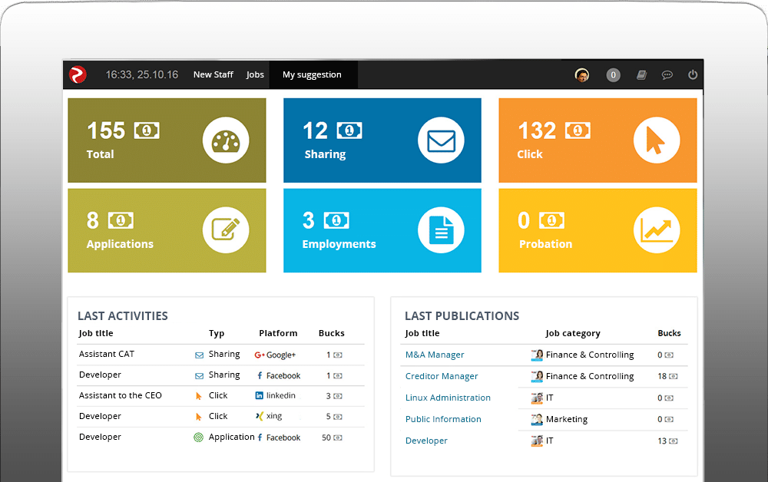The image size is (768, 482).
Task: Open the Employments tile showing 3
Action: tap(382, 230)
